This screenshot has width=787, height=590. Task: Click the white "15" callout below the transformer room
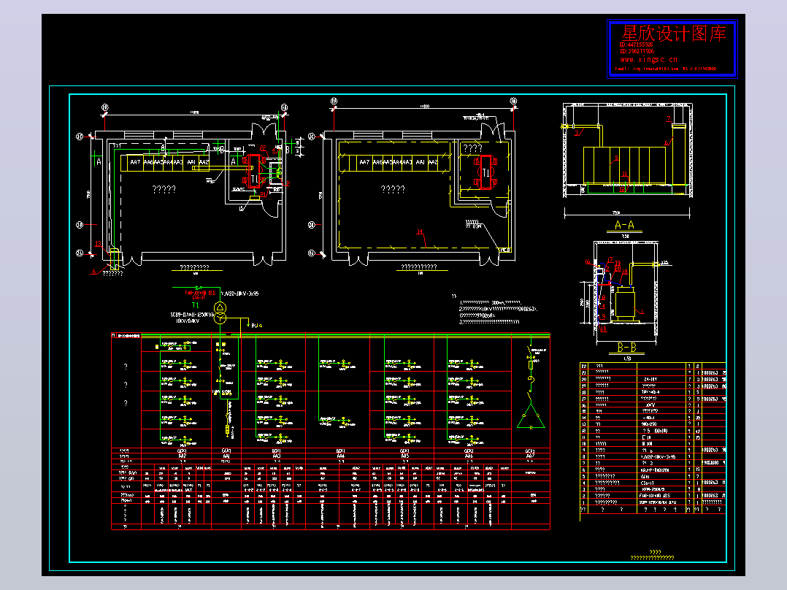(x=242, y=208)
